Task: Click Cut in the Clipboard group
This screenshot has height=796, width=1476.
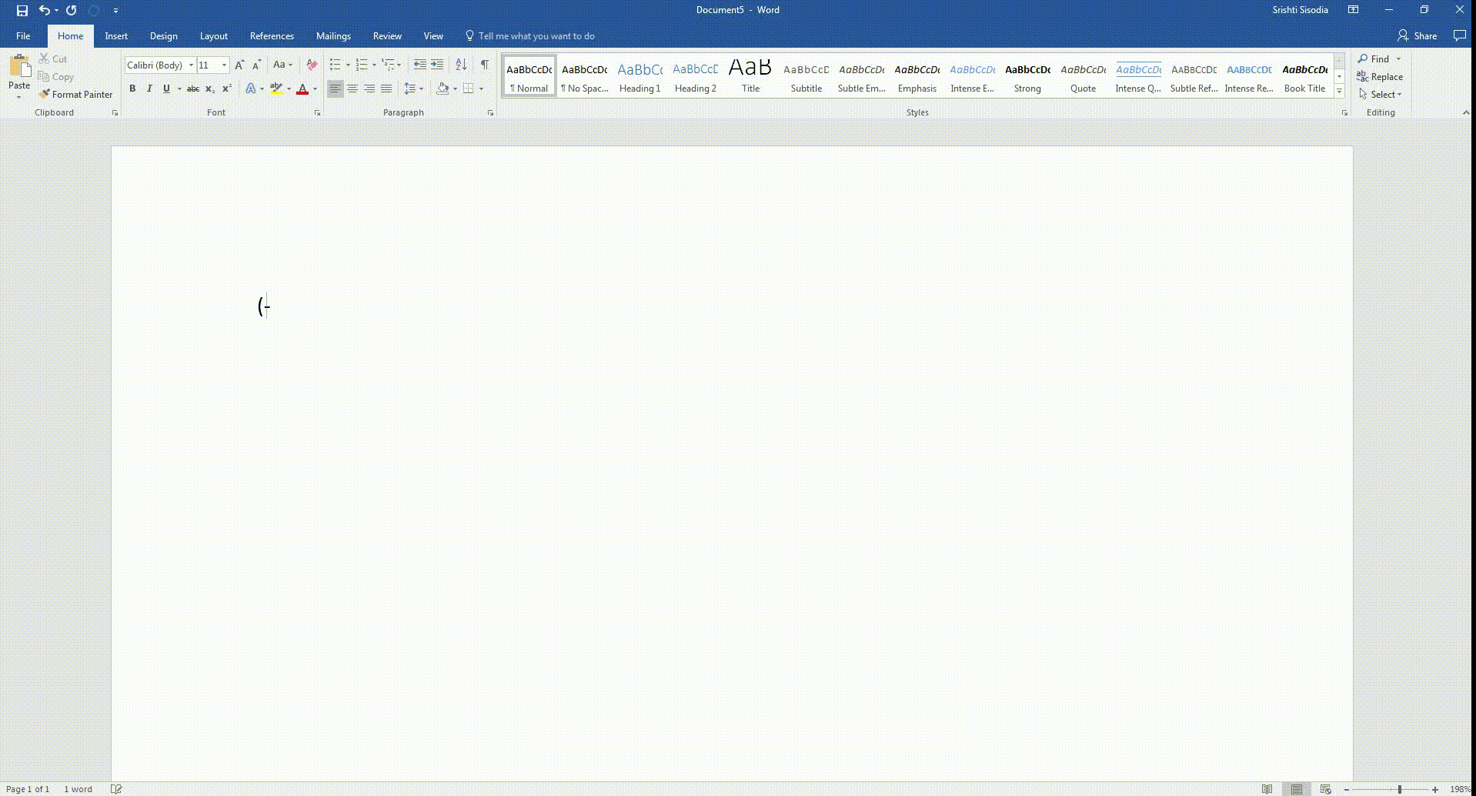Action: [52, 59]
